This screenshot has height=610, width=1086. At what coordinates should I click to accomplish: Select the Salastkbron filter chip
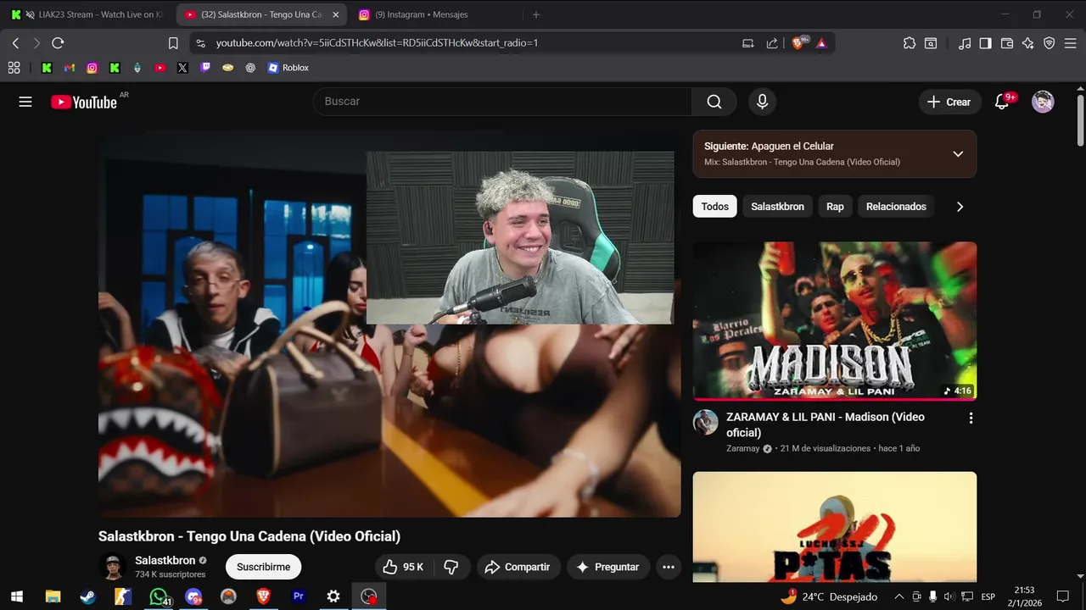pos(777,207)
